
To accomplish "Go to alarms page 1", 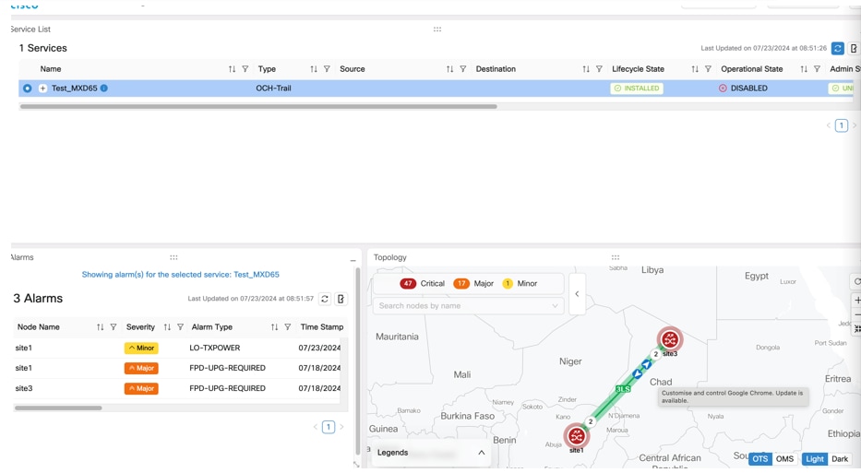I will pos(329,427).
